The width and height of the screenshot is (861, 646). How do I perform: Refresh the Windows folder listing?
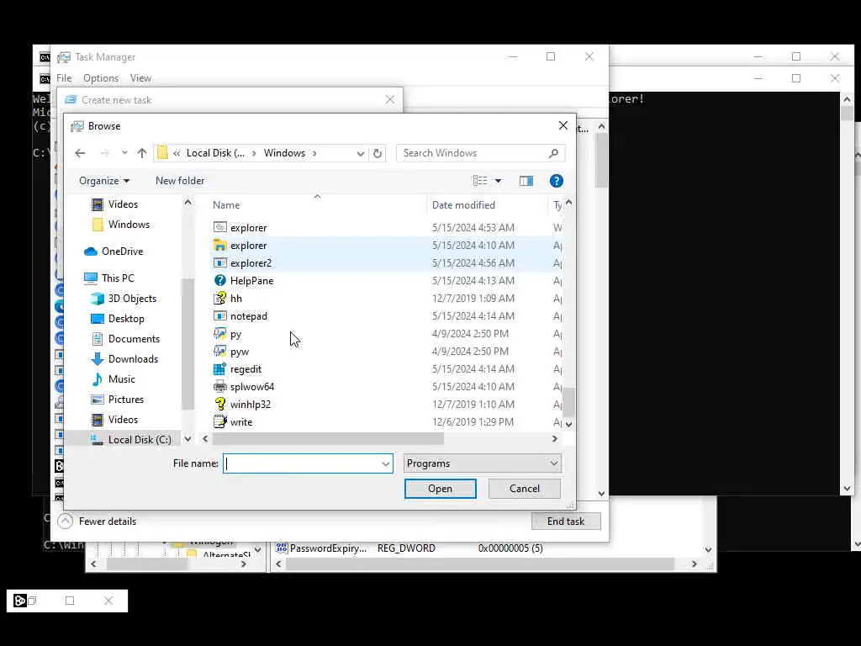coord(378,153)
